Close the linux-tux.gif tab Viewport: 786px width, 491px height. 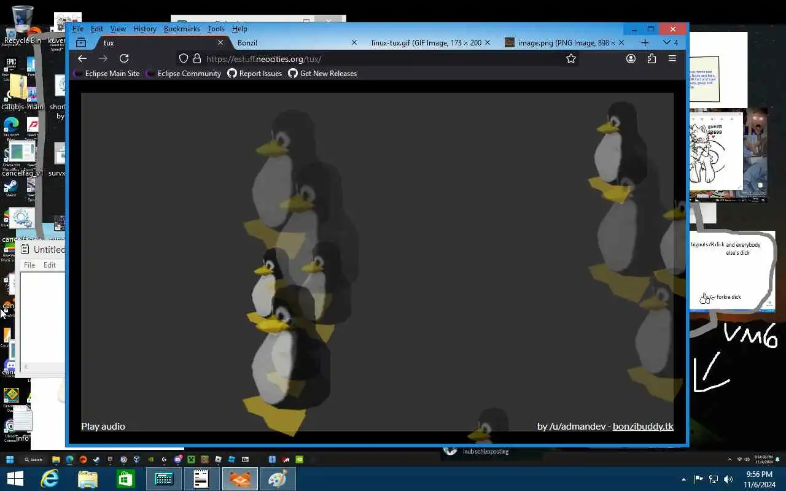point(488,42)
